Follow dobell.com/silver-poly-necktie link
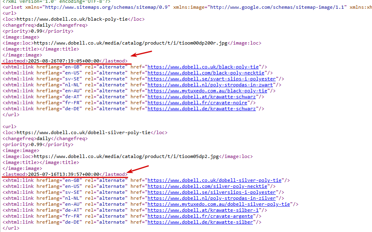This screenshot has height=232, width=372. pos(208,186)
